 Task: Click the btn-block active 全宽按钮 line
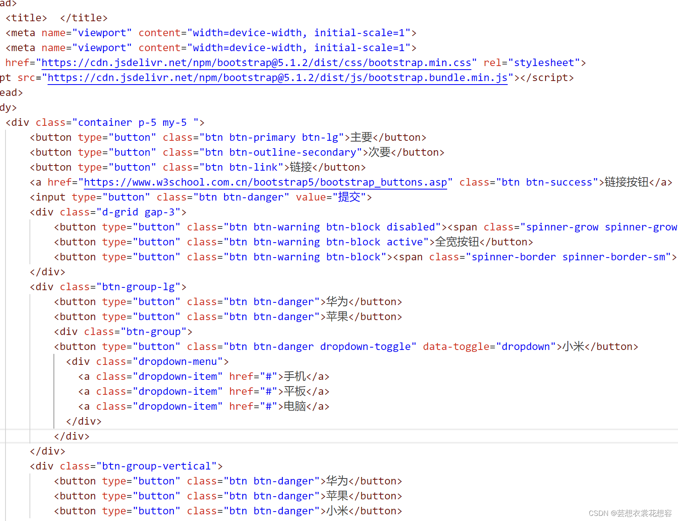click(x=293, y=242)
